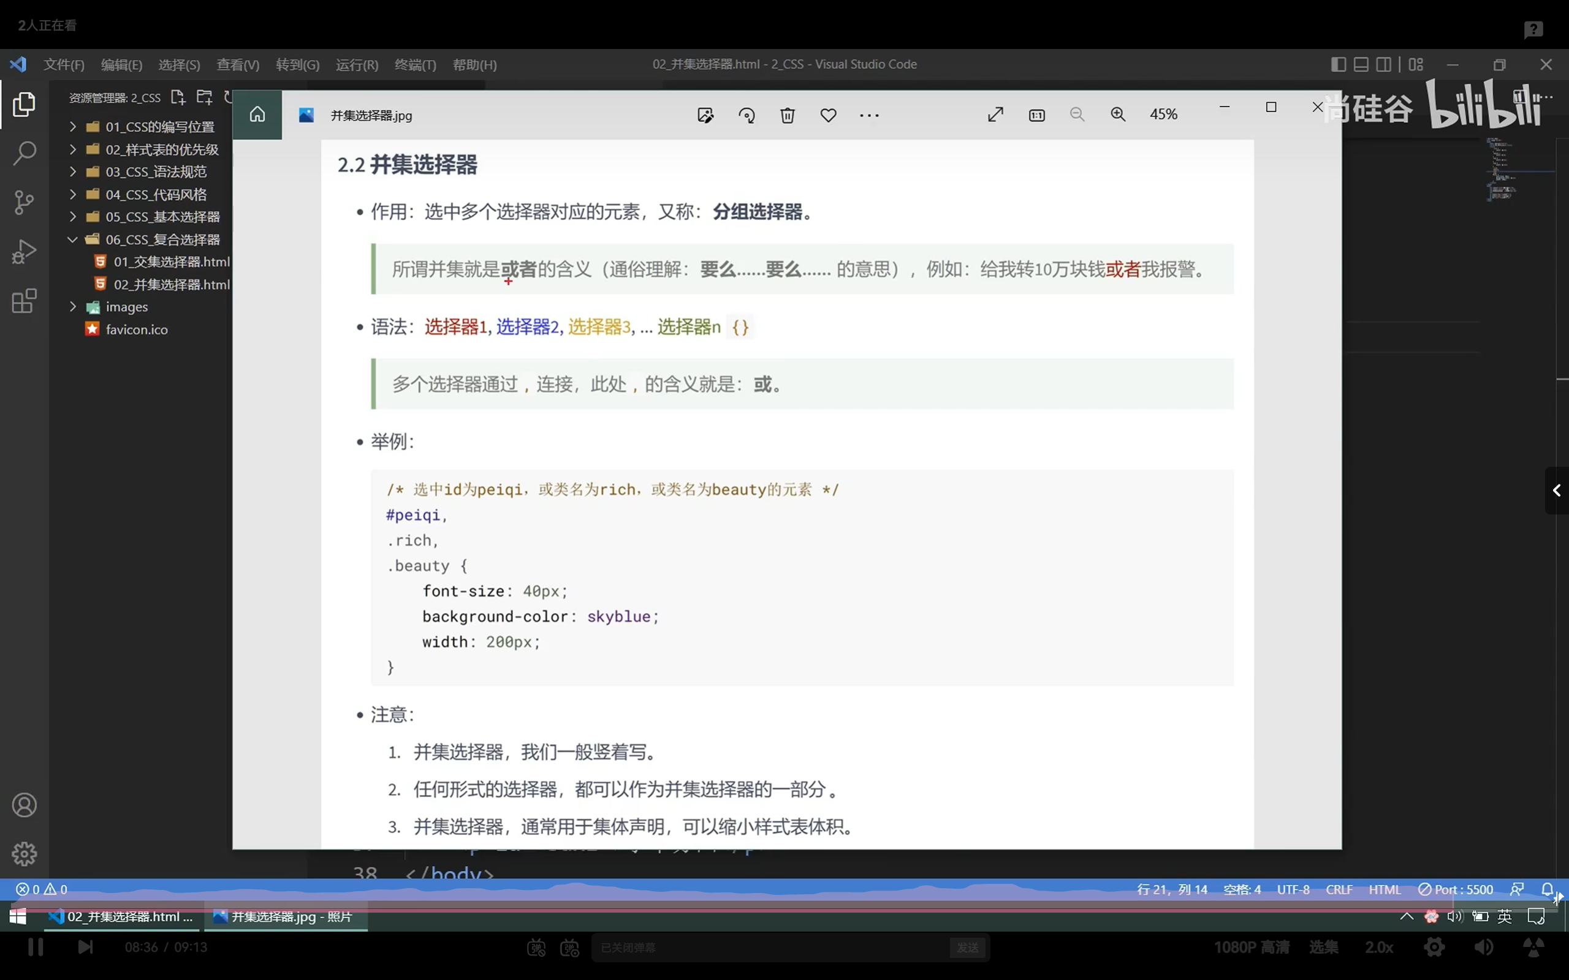Open the 2.0x playback speed menu

pos(1378,947)
